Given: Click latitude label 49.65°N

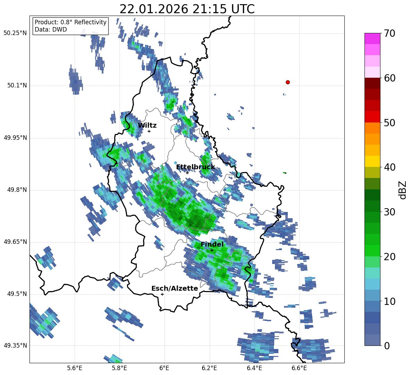Looking at the screenshot, I should coord(15,242).
